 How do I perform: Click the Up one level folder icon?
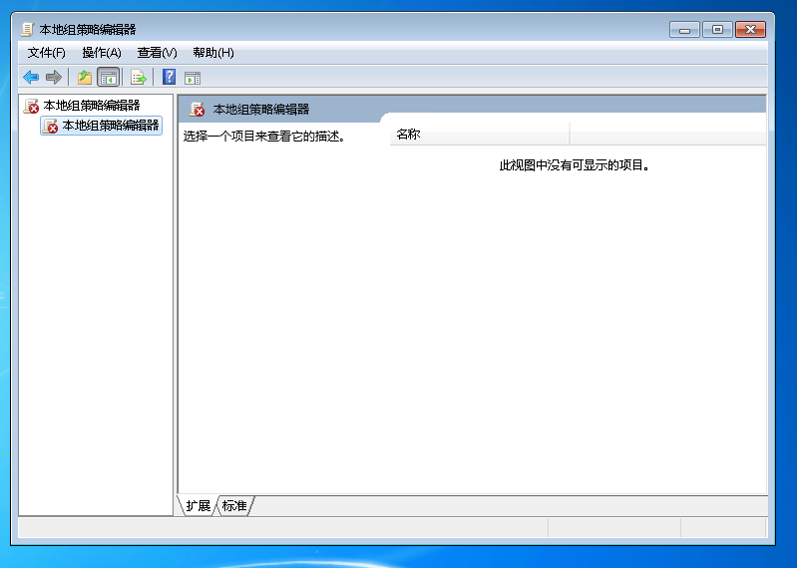point(85,77)
